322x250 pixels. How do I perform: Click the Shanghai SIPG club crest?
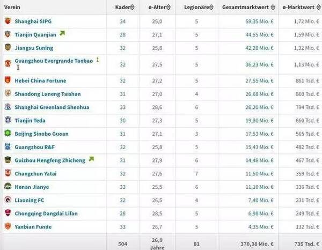(x=8, y=21)
